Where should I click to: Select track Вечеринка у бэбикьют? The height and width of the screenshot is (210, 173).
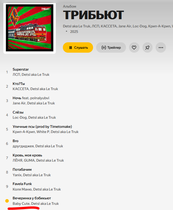coord(32,198)
